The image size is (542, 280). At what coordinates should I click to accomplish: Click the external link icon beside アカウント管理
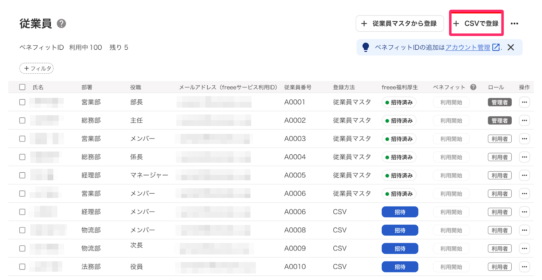pyautogui.click(x=496, y=47)
